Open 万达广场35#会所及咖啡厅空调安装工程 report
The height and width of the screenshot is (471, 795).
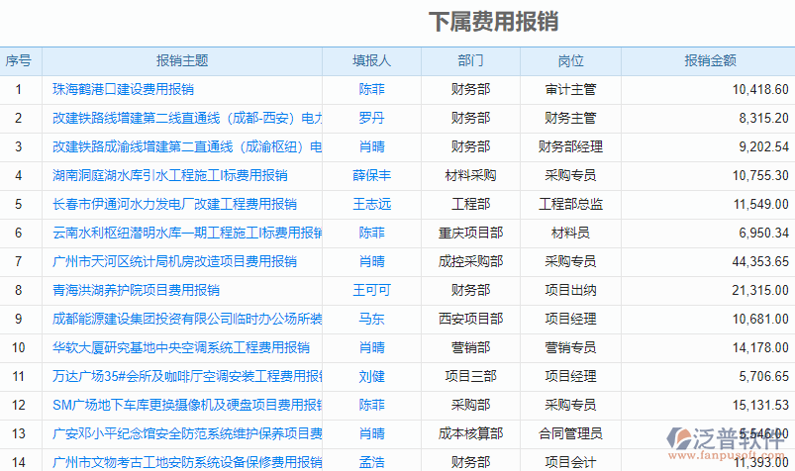pos(187,377)
